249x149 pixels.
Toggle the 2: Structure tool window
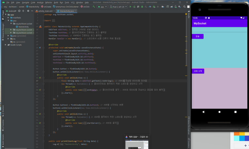pyautogui.click(x=3, y=111)
